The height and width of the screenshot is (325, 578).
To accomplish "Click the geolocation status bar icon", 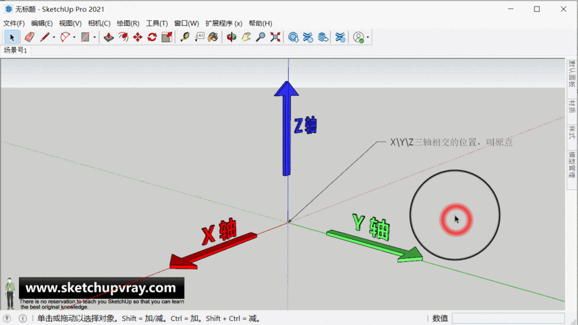I will click(7, 318).
